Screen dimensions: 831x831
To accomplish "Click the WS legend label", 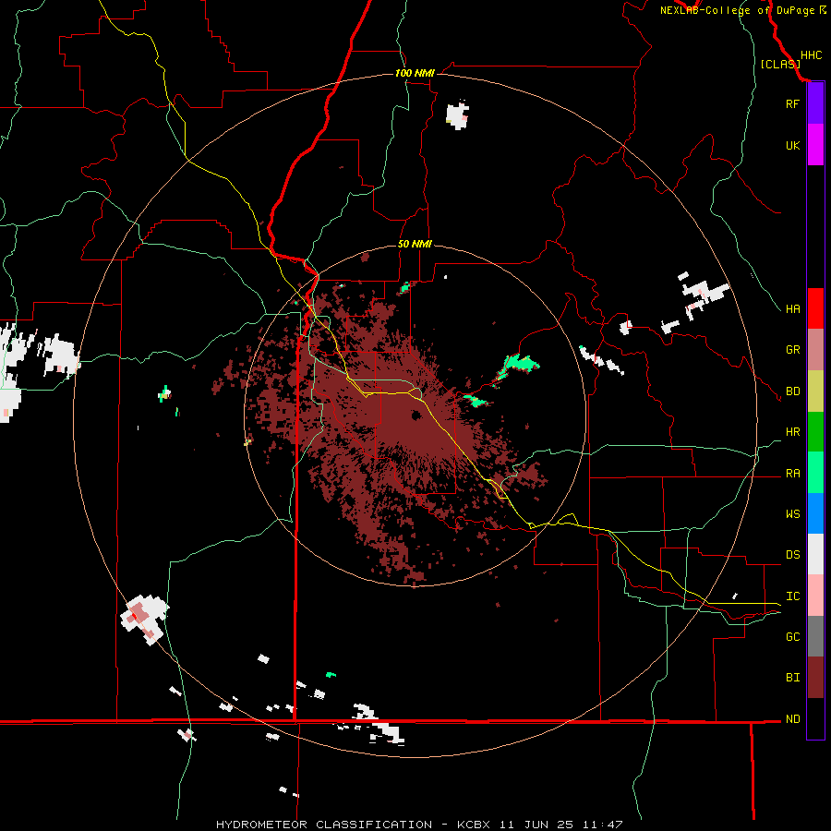I will (x=792, y=514).
